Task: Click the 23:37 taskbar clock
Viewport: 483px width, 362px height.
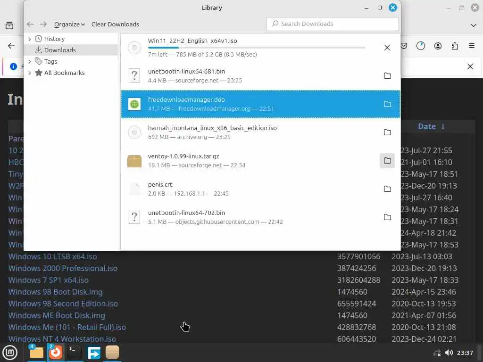Action: pos(465,353)
